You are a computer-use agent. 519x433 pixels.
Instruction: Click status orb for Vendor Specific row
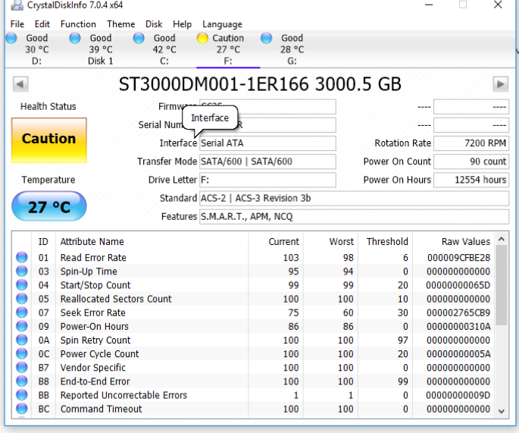(22, 367)
